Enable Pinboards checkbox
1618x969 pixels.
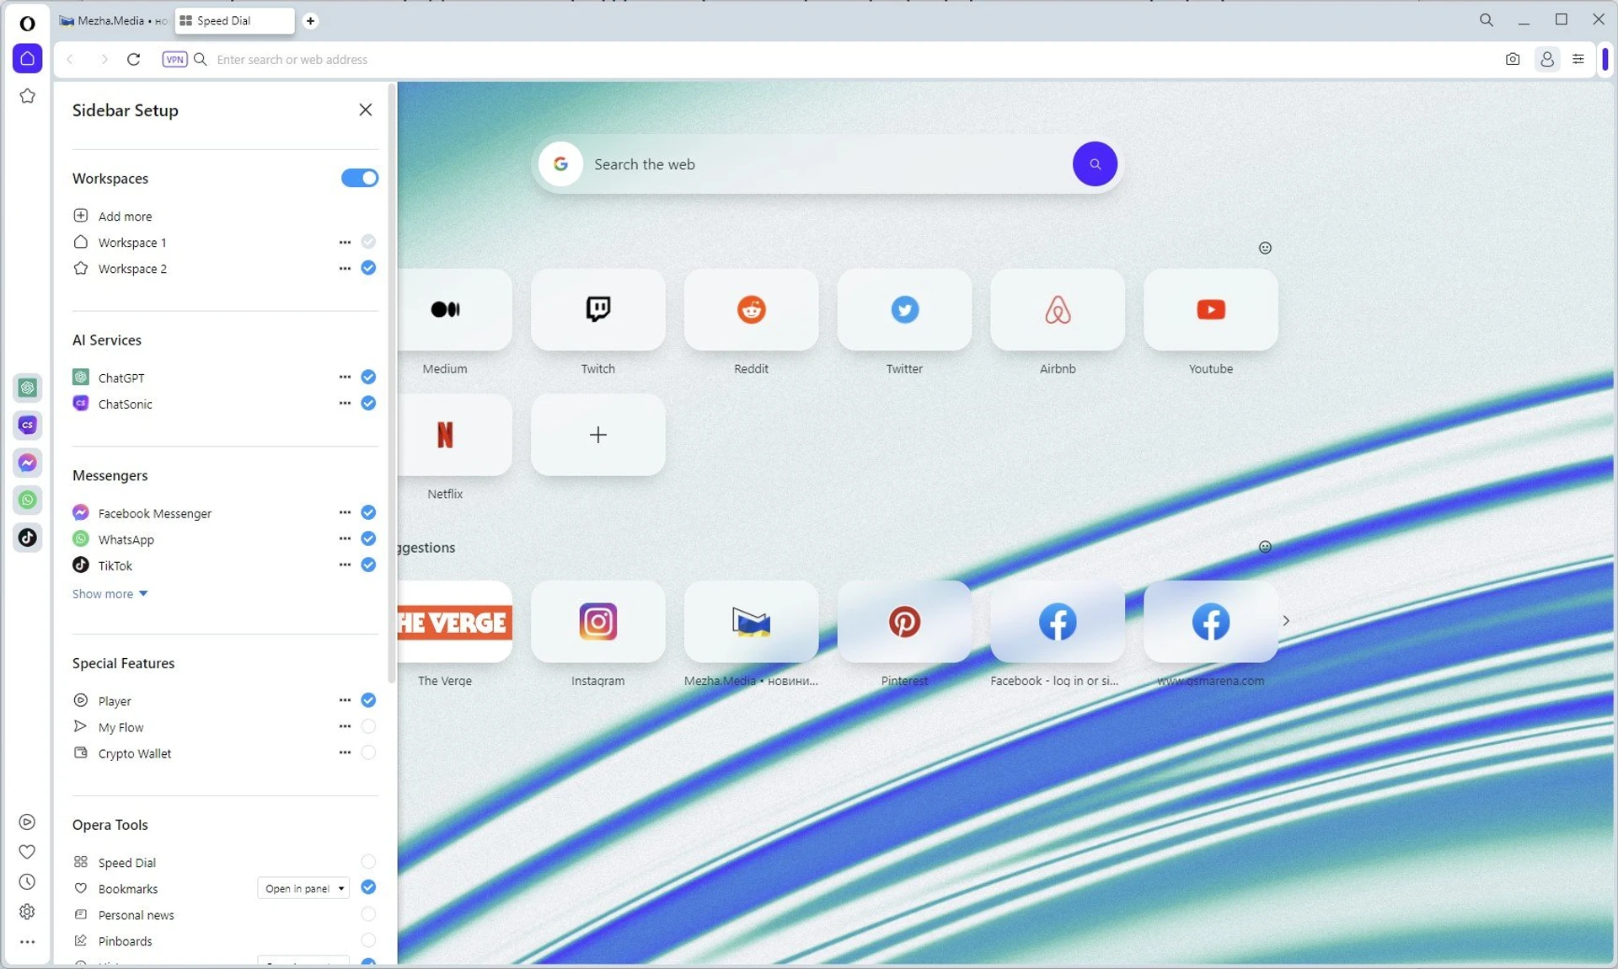click(368, 940)
